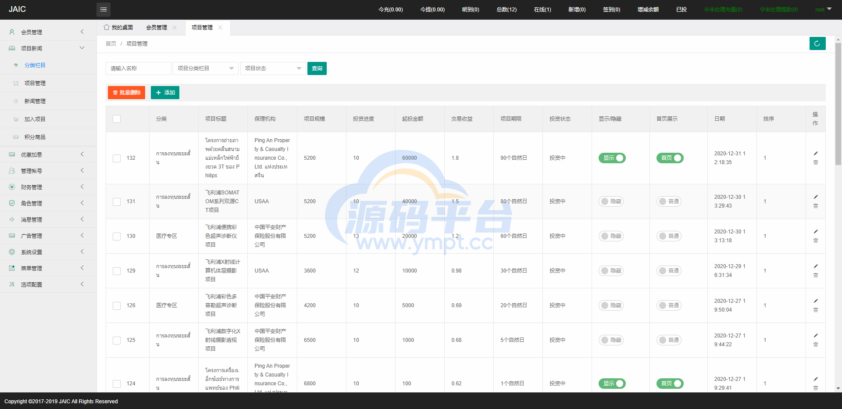Screen dimensions: 842x409
Task: Click 增减余额 in top bar
Action: click(648, 9)
